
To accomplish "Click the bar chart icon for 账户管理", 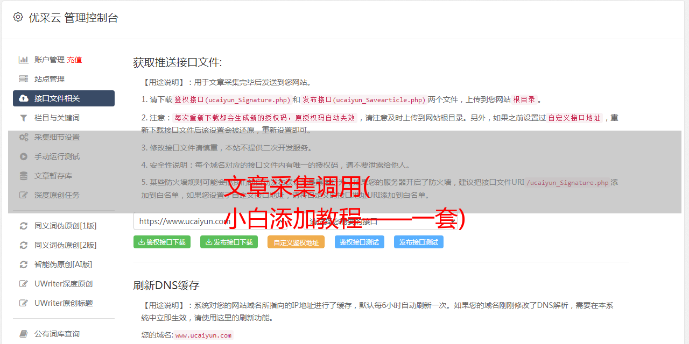I will pyautogui.click(x=24, y=60).
